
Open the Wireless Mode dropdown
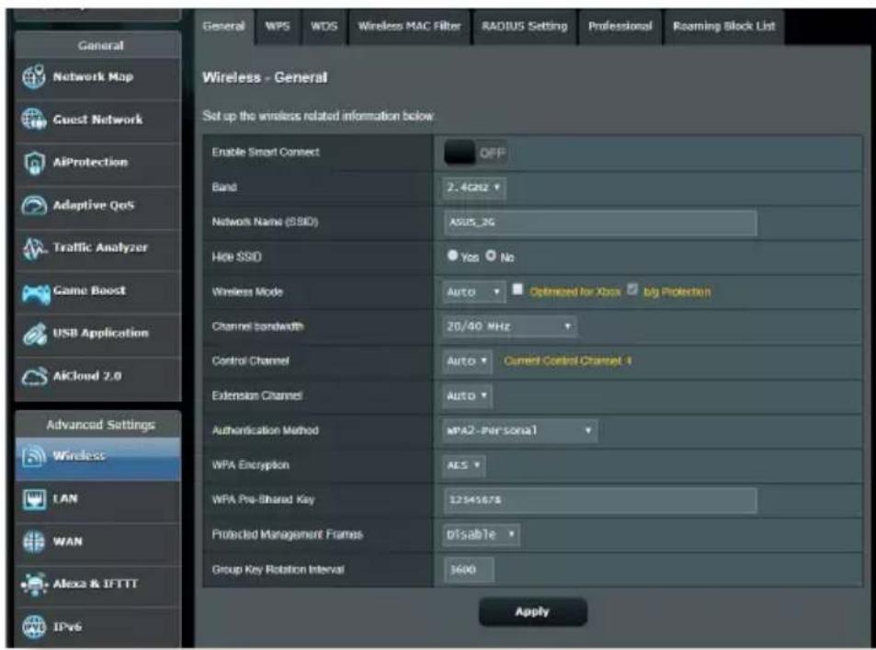(473, 291)
